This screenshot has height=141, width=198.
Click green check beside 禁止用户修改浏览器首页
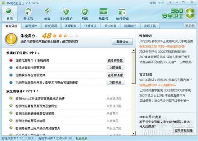click(11, 128)
